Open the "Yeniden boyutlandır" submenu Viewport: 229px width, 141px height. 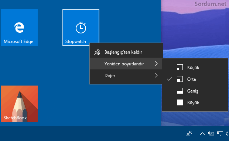point(126,64)
